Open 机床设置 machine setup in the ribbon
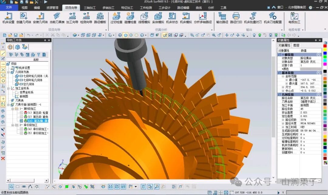328x195 pixels. pos(9,18)
